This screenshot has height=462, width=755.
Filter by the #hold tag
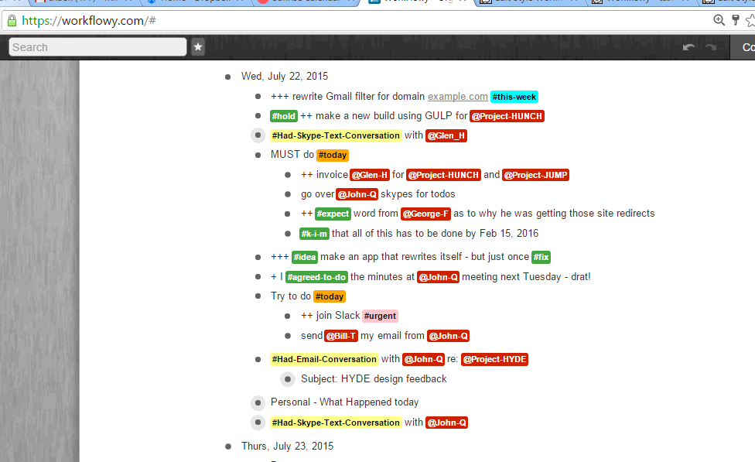[284, 116]
